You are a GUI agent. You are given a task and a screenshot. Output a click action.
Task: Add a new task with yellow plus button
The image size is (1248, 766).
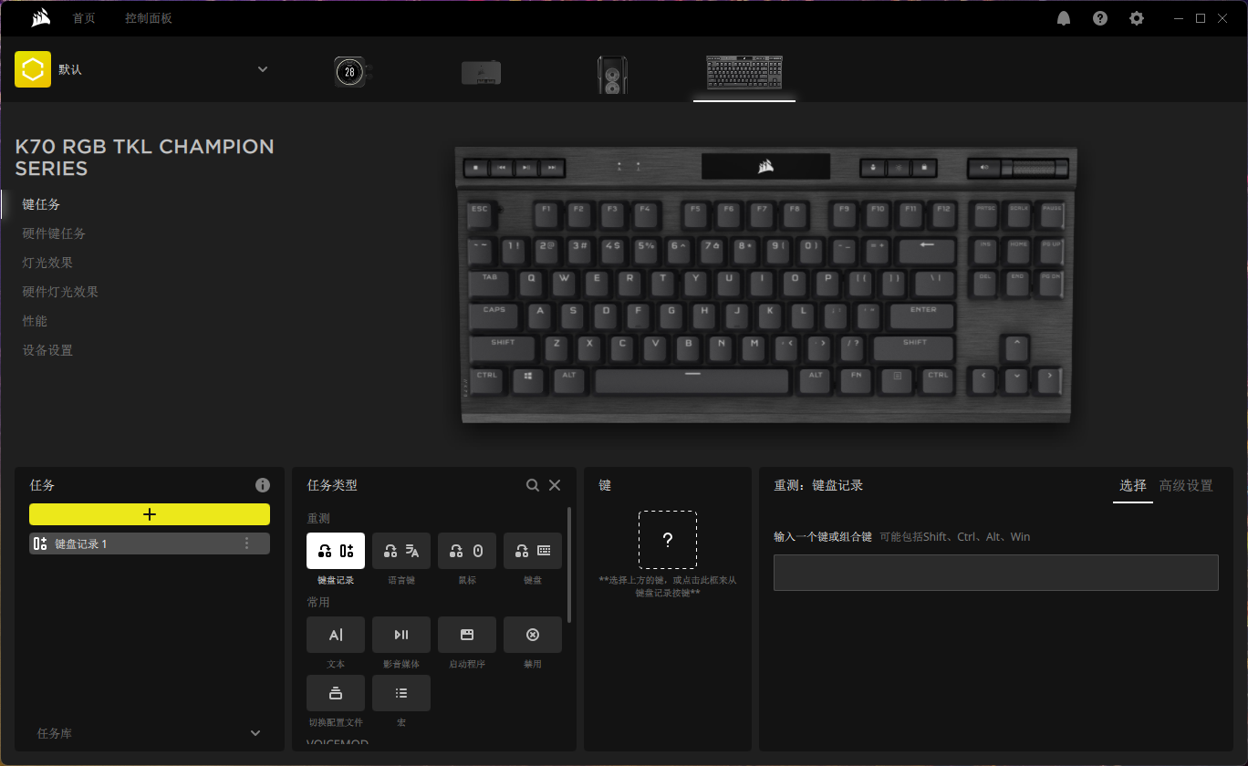pos(150,514)
